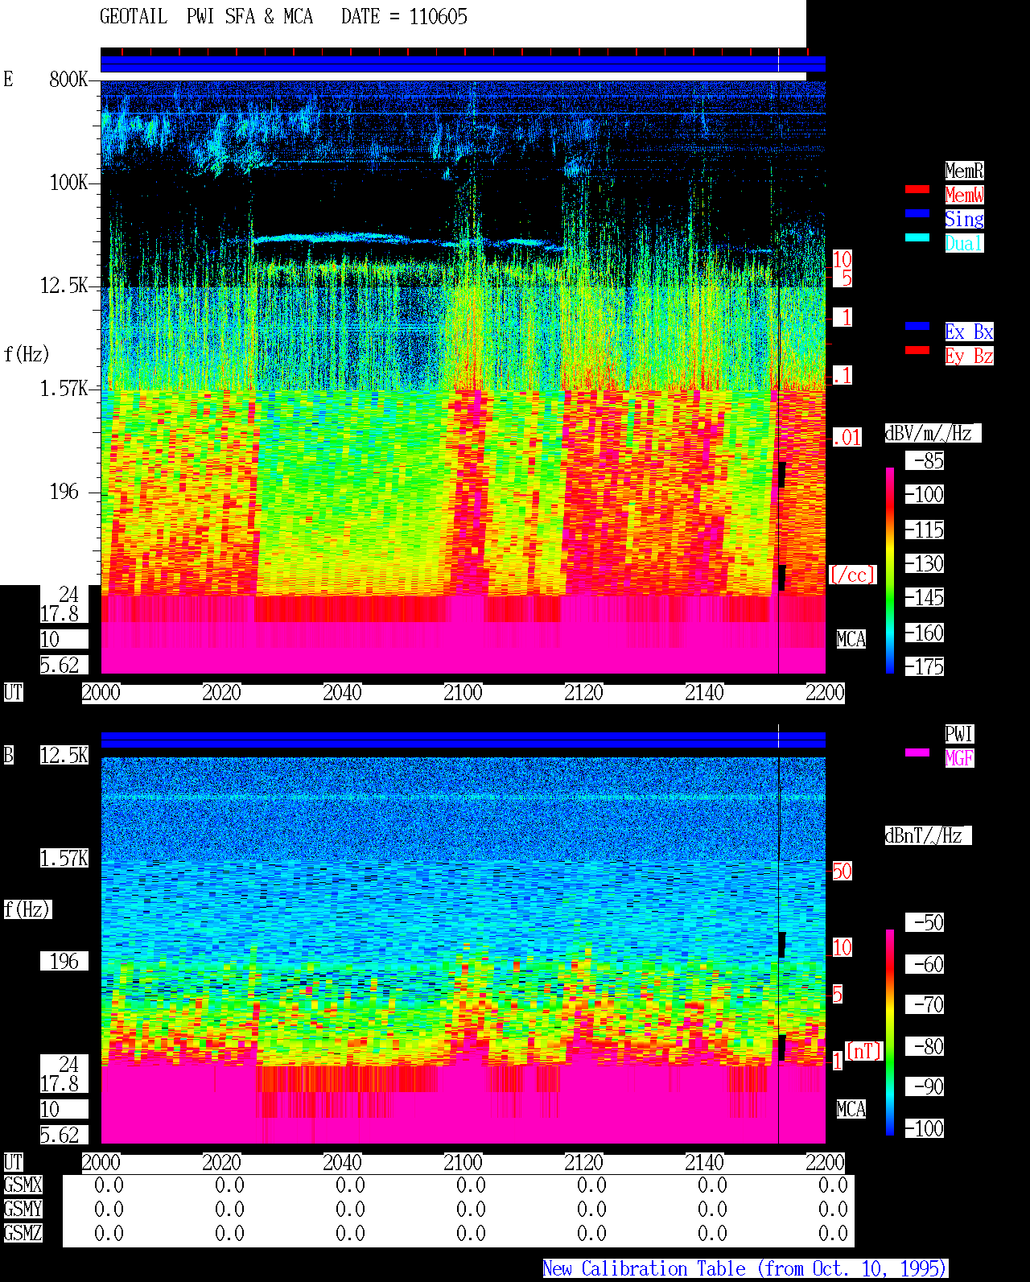Click the 2040 time tick under magnetic panel

342,1162
